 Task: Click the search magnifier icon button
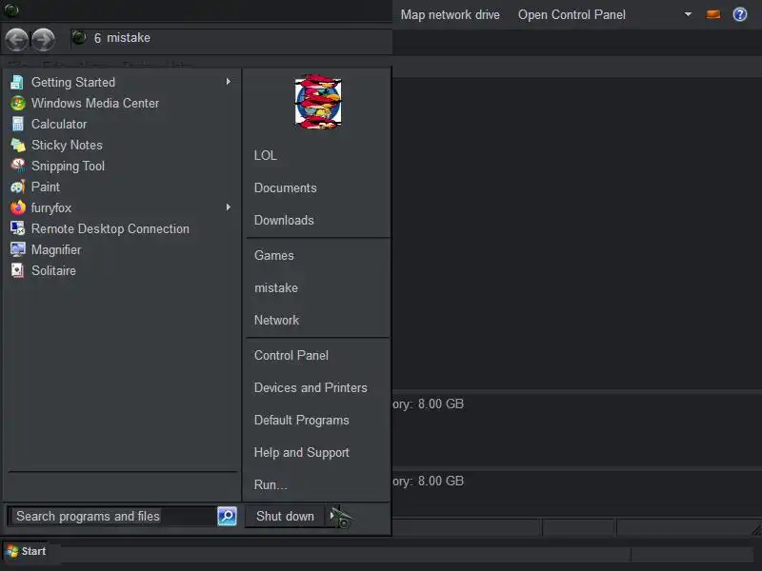[x=227, y=516]
